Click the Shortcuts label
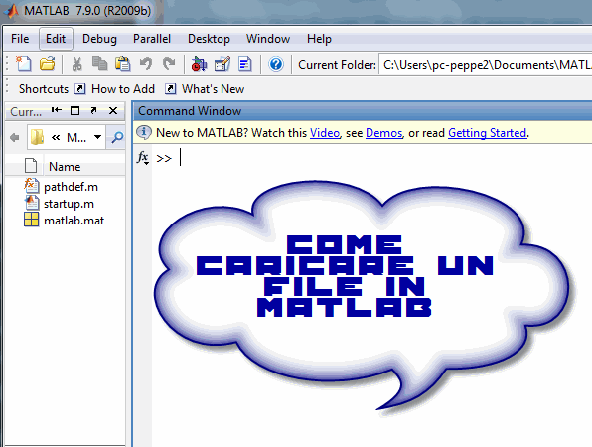This screenshot has width=592, height=447. (44, 89)
